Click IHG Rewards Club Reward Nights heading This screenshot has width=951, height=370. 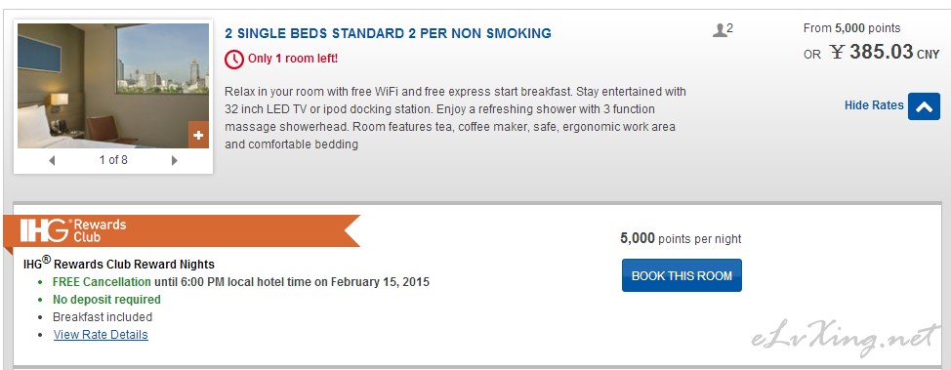tap(119, 264)
